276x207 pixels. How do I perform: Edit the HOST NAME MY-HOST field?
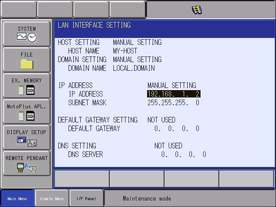click(x=125, y=51)
